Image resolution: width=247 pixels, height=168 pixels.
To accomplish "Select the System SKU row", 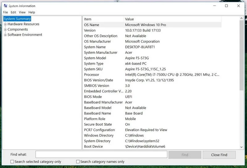I will point(152,69).
